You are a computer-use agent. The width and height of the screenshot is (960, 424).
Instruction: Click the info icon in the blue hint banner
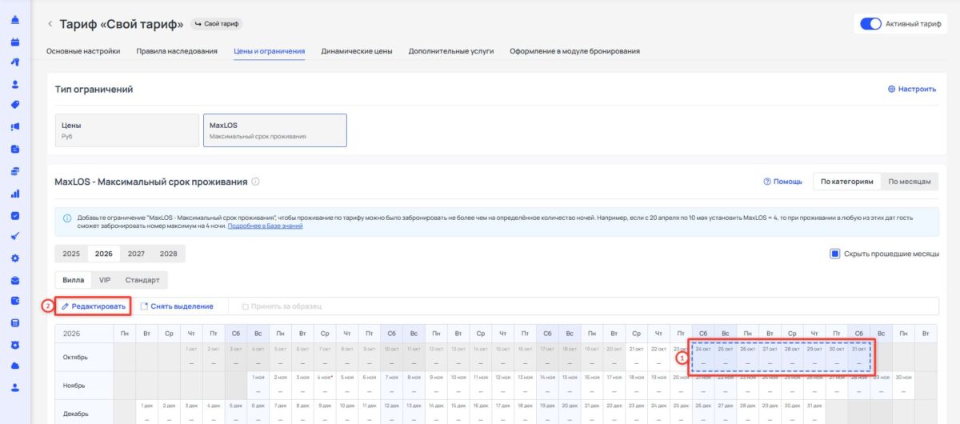(67, 218)
